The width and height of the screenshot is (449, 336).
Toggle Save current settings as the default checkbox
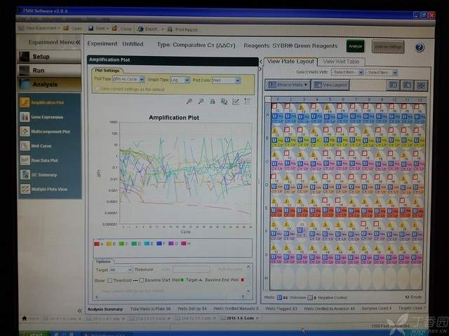point(97,89)
